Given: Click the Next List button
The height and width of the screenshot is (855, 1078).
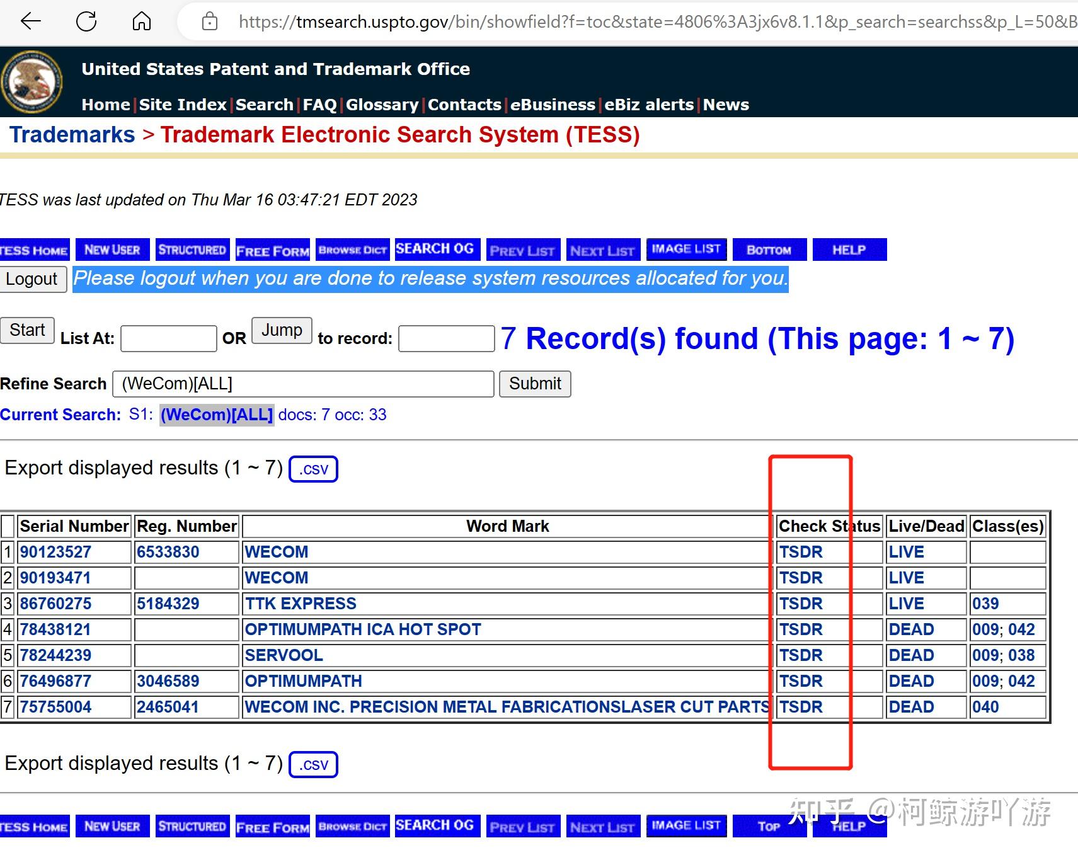Looking at the screenshot, I should 602,250.
